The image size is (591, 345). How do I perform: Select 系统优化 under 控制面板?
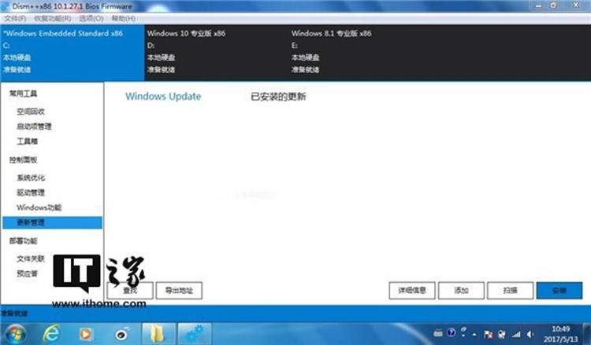31,178
